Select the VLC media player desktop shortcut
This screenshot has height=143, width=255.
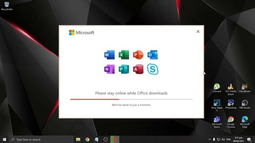[231, 89]
